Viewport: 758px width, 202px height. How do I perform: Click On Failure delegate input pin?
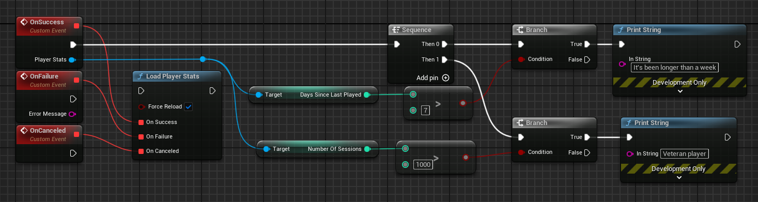(141, 137)
